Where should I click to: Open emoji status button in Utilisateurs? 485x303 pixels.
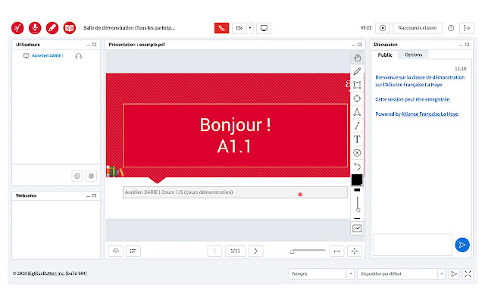(77, 176)
